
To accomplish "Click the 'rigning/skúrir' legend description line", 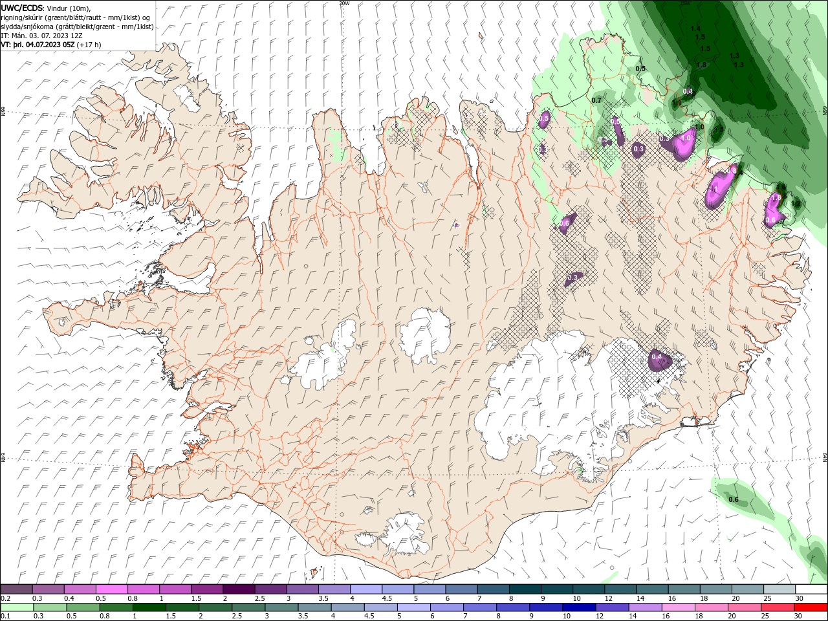I will pyautogui.click(x=76, y=17).
